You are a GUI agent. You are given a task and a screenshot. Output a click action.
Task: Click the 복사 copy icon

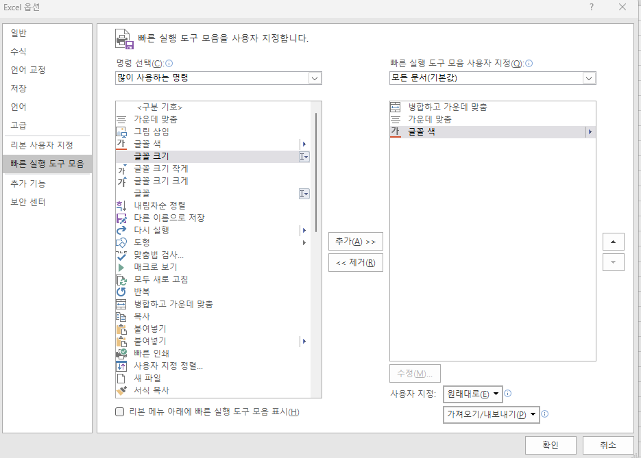coord(121,317)
